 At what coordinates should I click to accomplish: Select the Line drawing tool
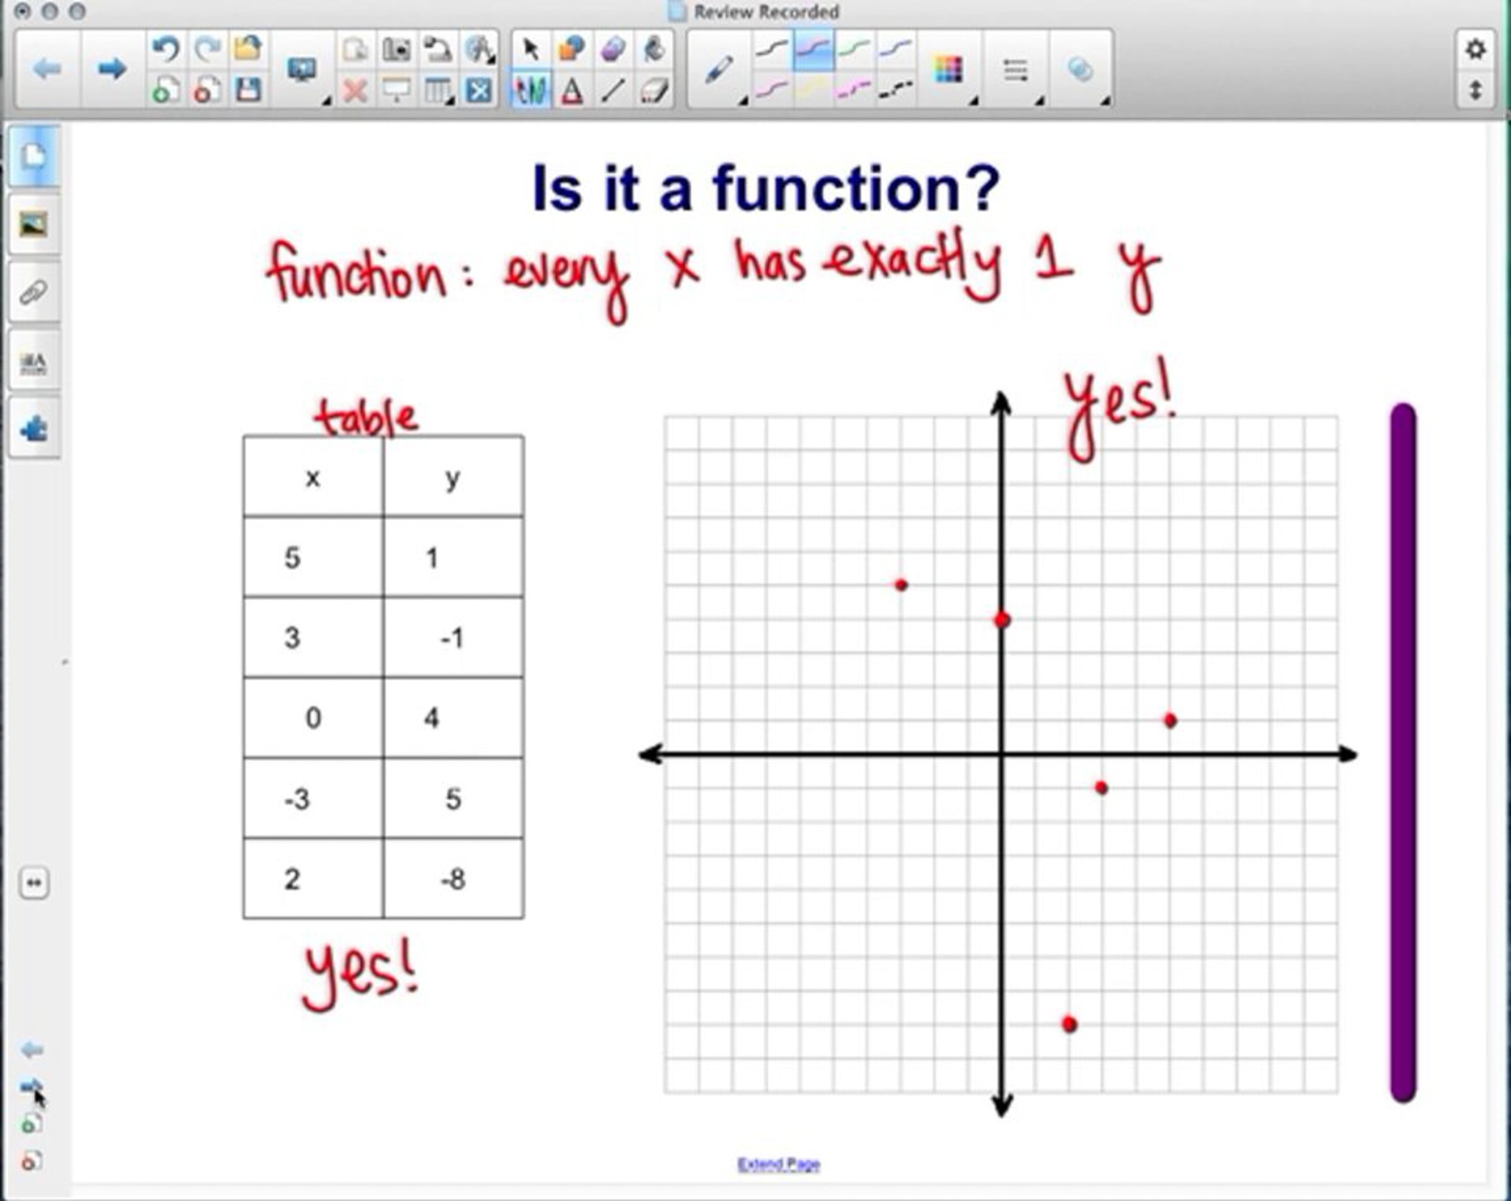click(613, 91)
